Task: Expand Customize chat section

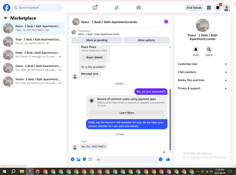Action: (202, 64)
